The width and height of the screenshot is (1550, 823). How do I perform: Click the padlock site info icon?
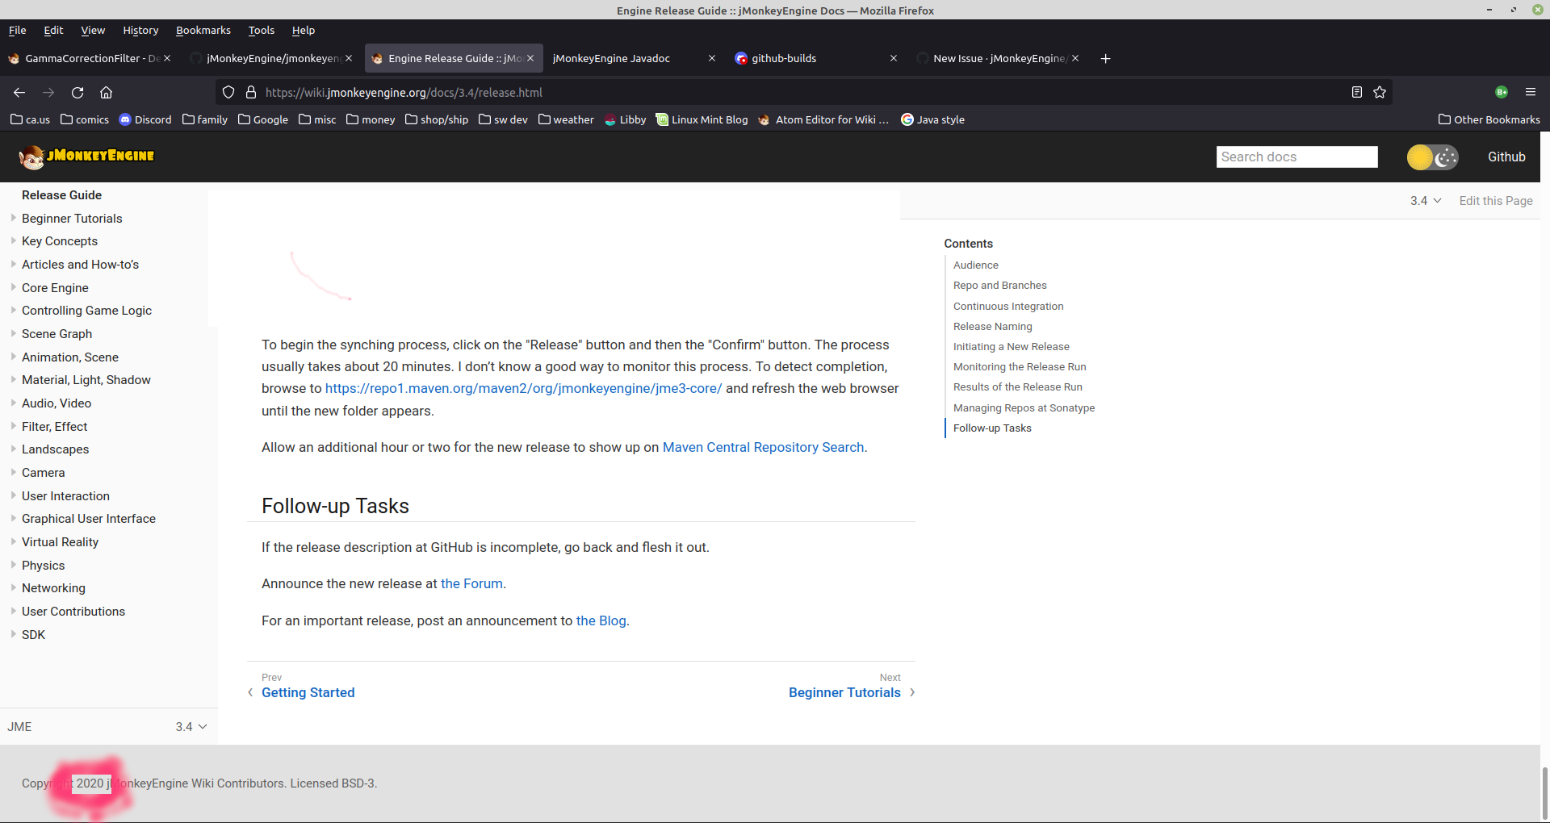[x=251, y=92]
